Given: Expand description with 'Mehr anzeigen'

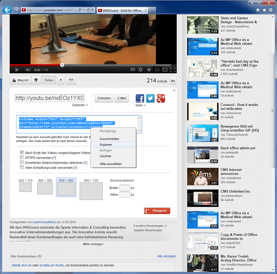Looking at the screenshot, I should (x=93, y=244).
